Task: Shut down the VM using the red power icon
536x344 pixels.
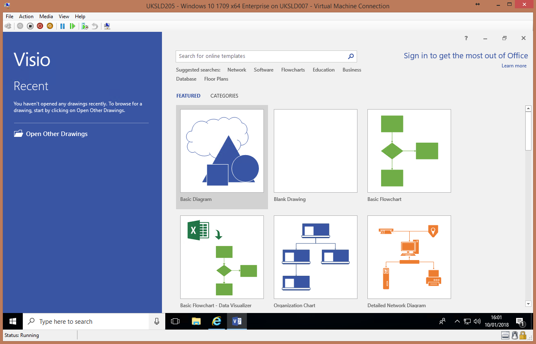Action: tap(40, 26)
